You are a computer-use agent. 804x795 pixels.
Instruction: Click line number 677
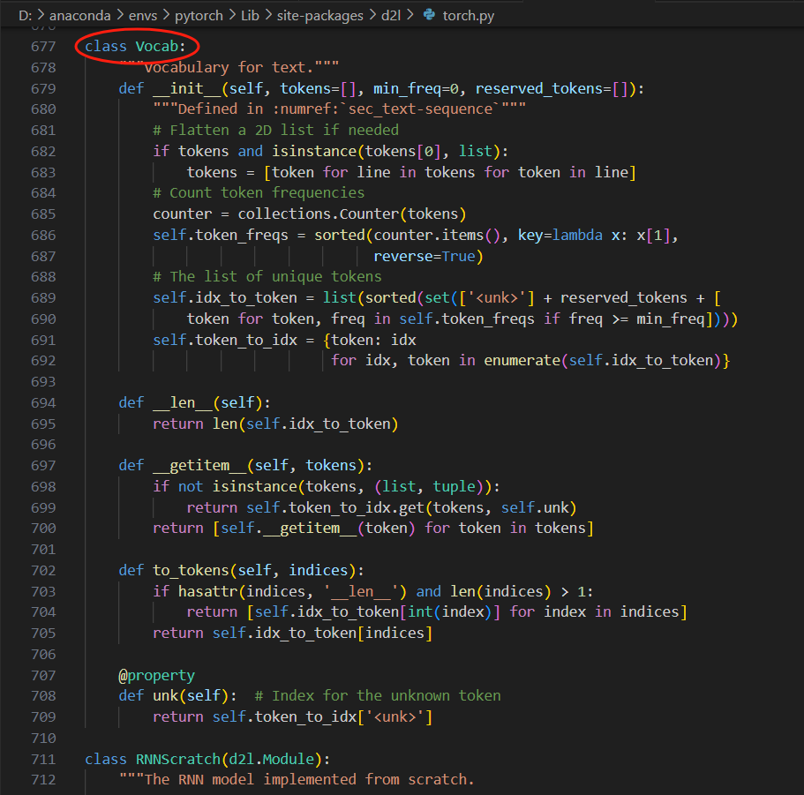coord(43,46)
